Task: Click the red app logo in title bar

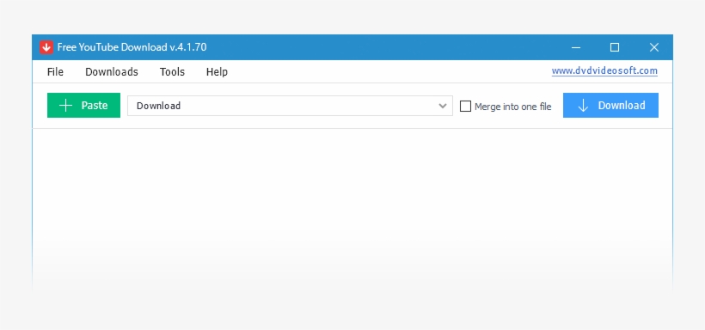Action: point(46,47)
